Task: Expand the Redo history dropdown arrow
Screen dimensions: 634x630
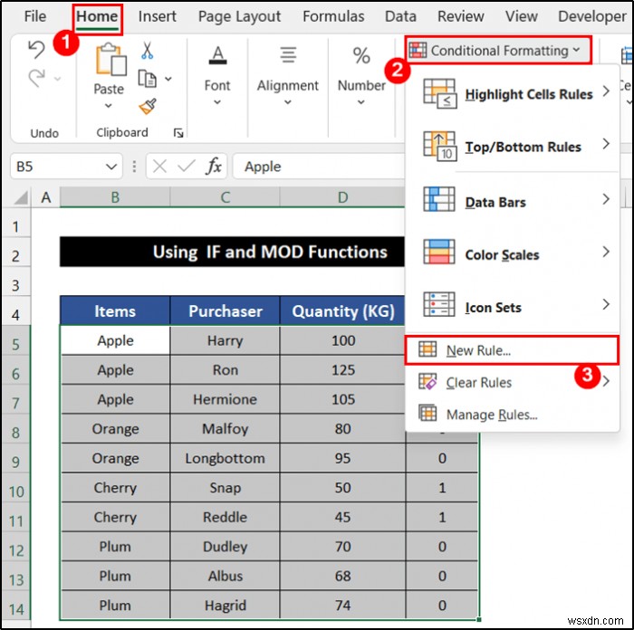Action: point(58,79)
